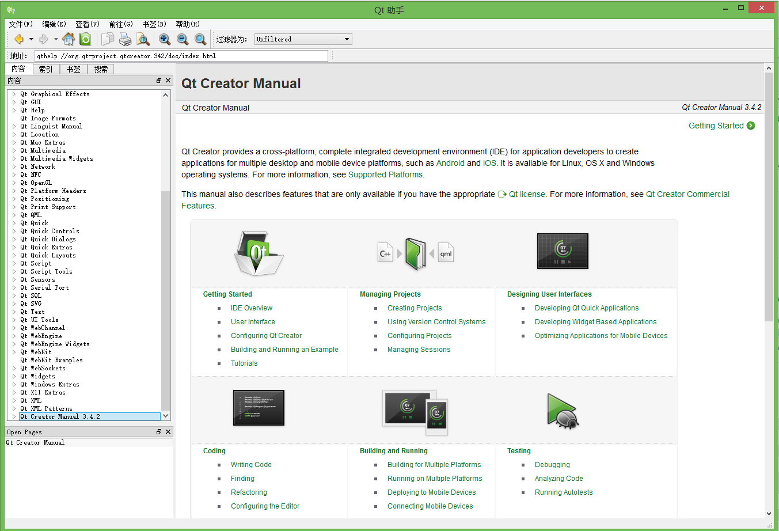The width and height of the screenshot is (779, 531).
Task: Select the Qt SQL tree item
Action: point(31,295)
